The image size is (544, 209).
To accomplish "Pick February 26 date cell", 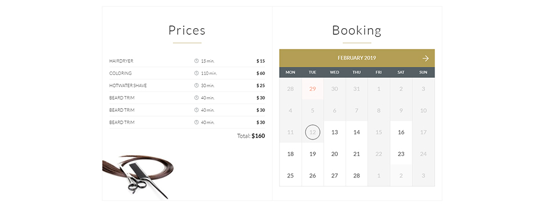I will point(313,176).
